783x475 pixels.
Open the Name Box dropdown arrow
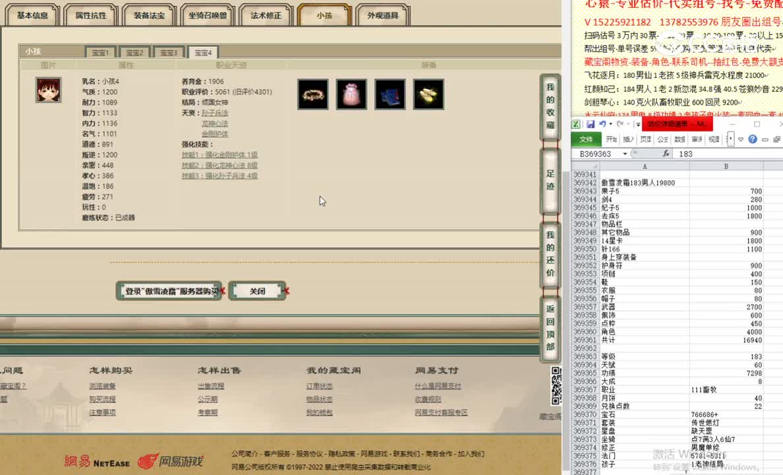coord(625,153)
